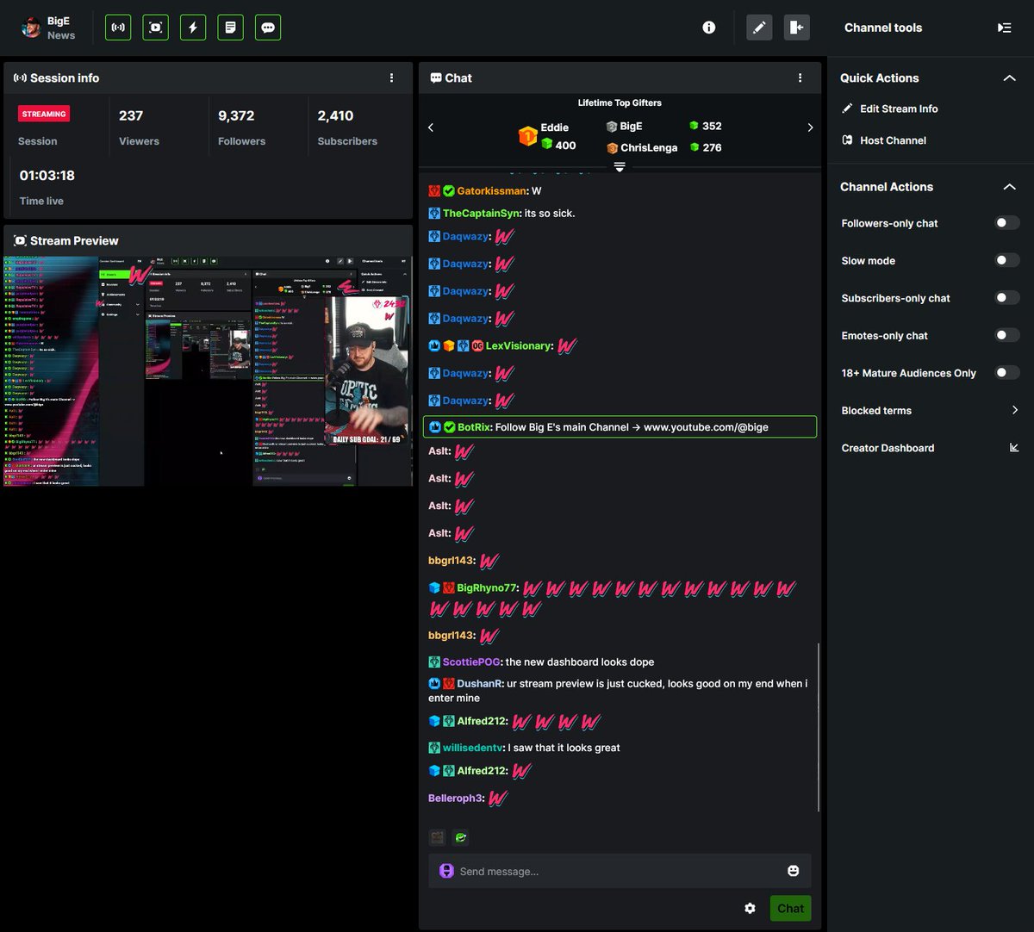Open the chat settings gear icon
Screen dimensions: 1034x932
pyautogui.click(x=750, y=908)
